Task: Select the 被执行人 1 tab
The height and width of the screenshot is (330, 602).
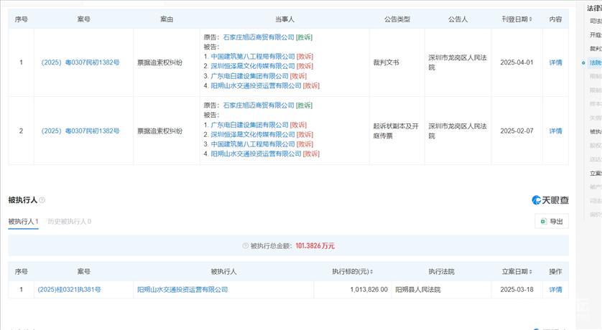Action: (23, 222)
